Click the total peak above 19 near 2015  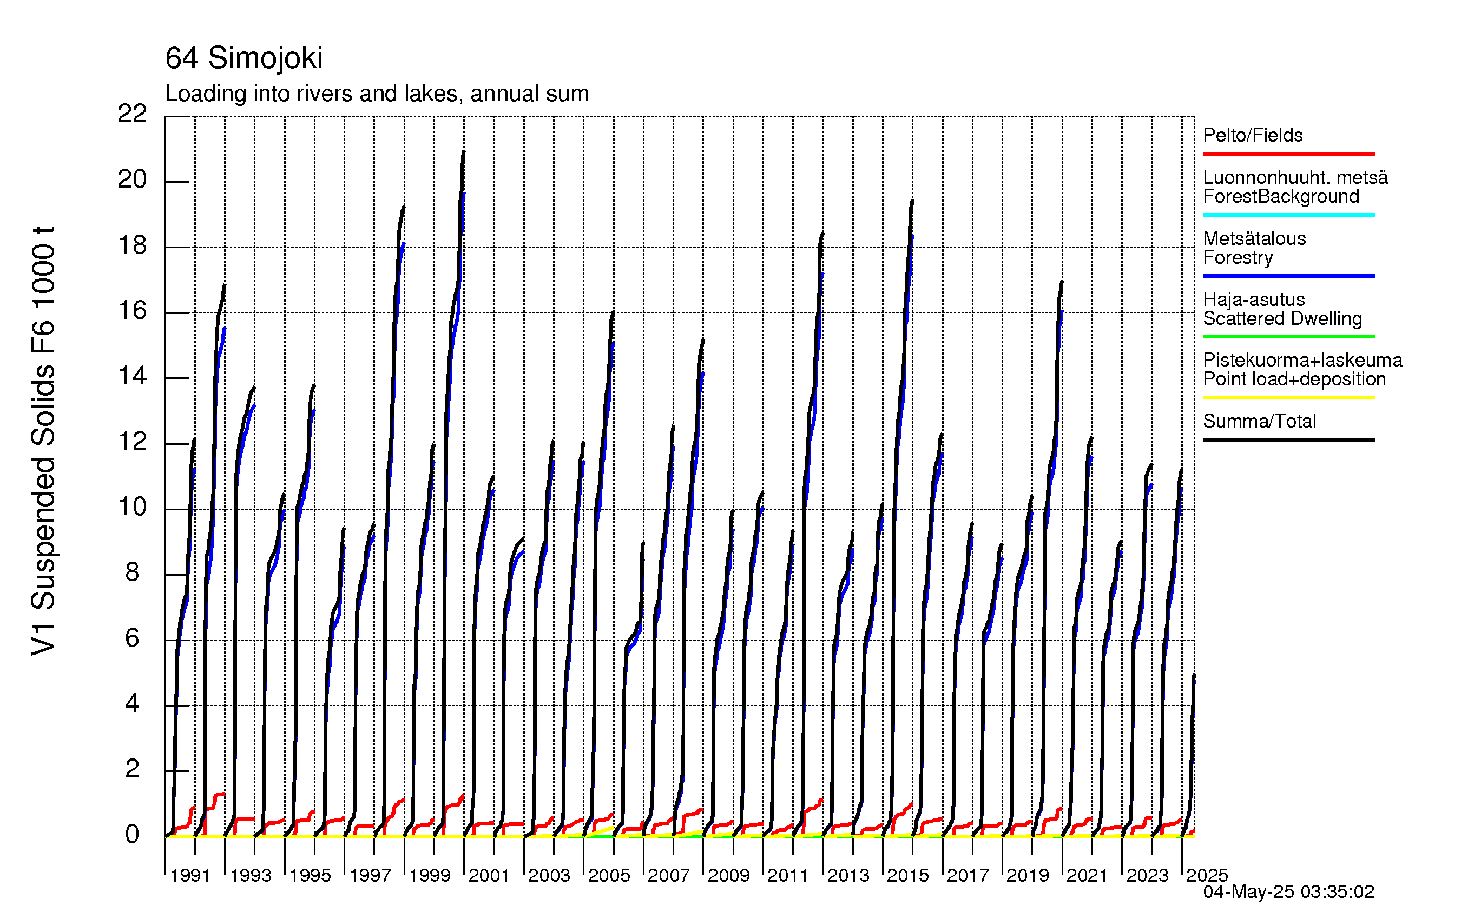(912, 202)
